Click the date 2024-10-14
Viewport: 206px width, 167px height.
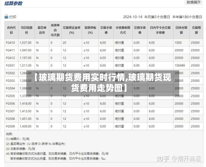tap(133, 17)
